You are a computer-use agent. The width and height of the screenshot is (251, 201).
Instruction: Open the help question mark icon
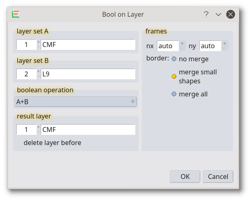click(x=206, y=14)
